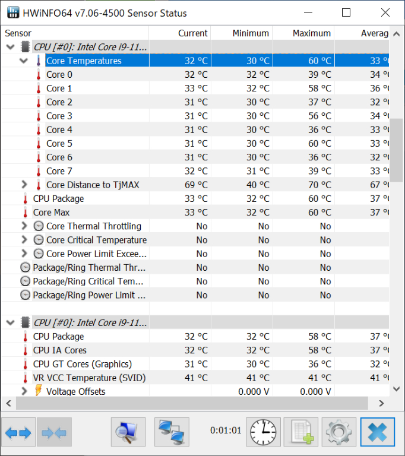Select the Core 3 row

195,116
